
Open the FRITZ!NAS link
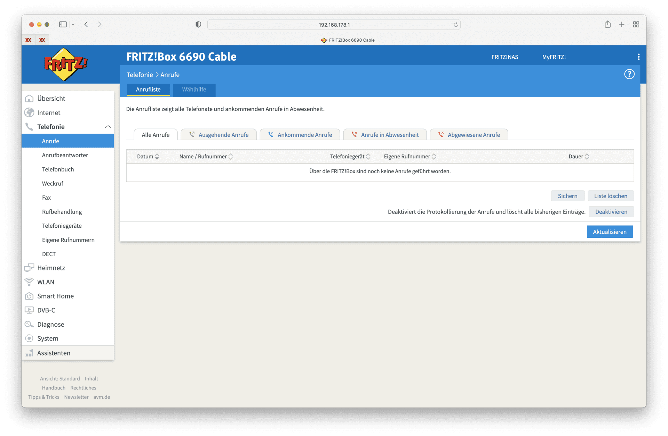coord(505,57)
